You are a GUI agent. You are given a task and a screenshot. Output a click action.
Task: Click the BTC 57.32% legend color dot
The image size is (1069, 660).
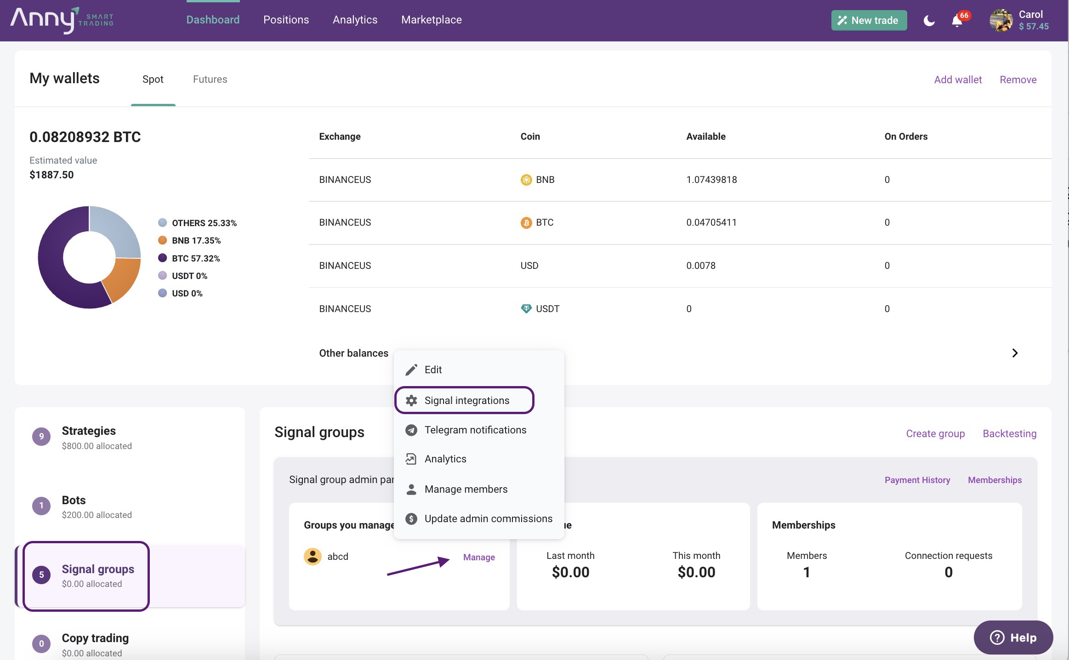(x=162, y=258)
